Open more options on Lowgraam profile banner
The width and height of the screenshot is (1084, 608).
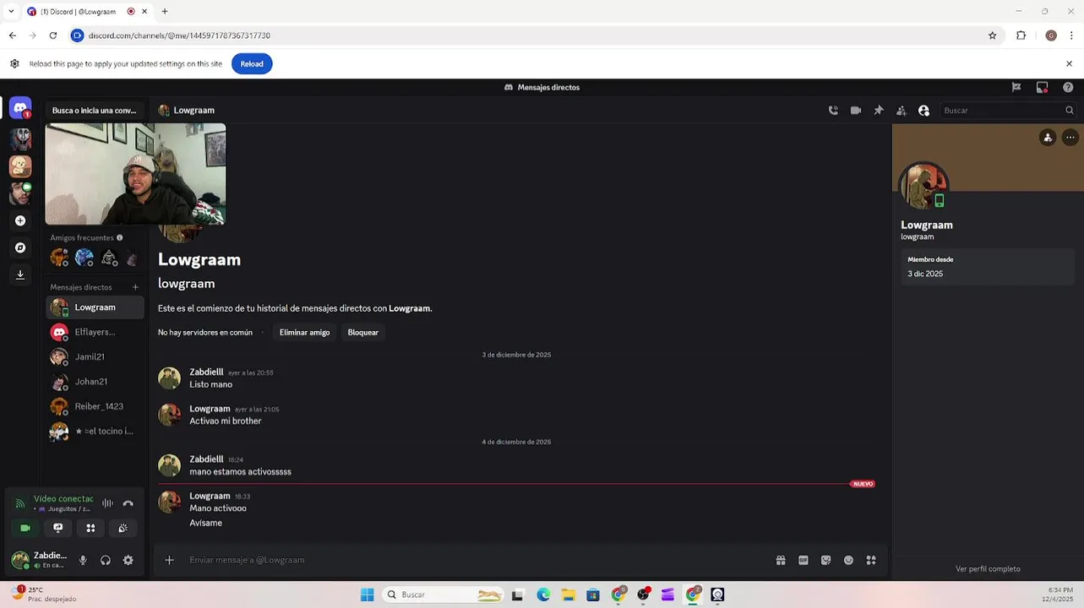1070,138
